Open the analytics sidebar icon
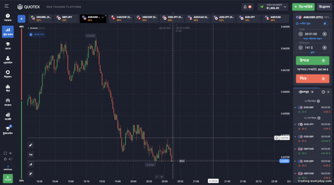This screenshot has height=185, width=334. (8, 74)
